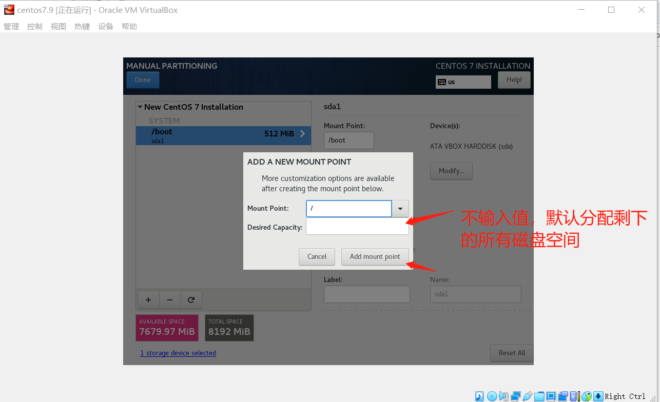Click the Desired Capacity input field
Viewport: 660px width, 402px height.
point(357,227)
